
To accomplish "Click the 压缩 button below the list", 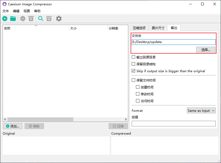I will tap(118, 126).
